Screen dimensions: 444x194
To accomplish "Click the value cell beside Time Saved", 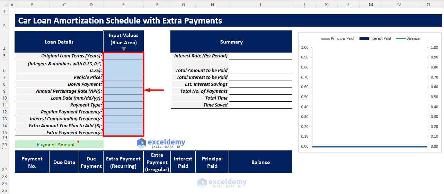I will (261, 105).
